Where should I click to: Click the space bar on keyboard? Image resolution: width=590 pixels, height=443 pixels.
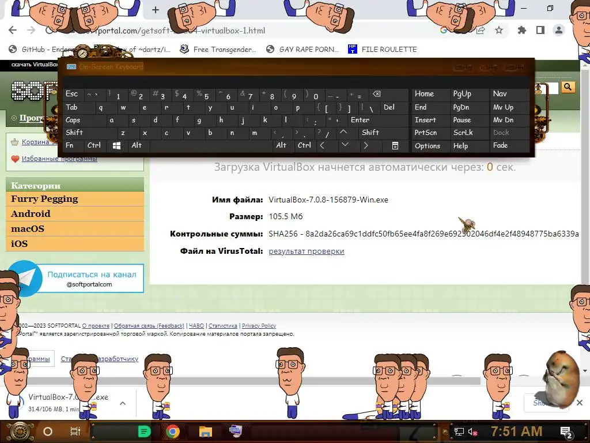pyautogui.click(x=212, y=145)
